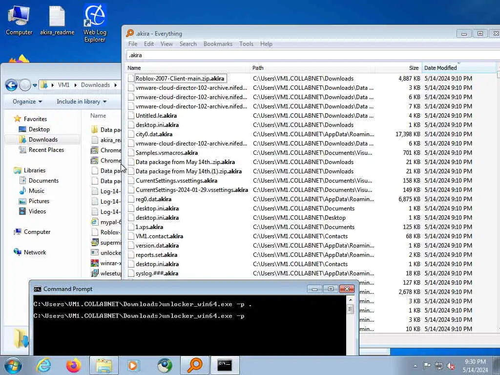Viewport: 500px width, 375px height.
Task: Sort results by Name column
Action: pyautogui.click(x=188, y=68)
